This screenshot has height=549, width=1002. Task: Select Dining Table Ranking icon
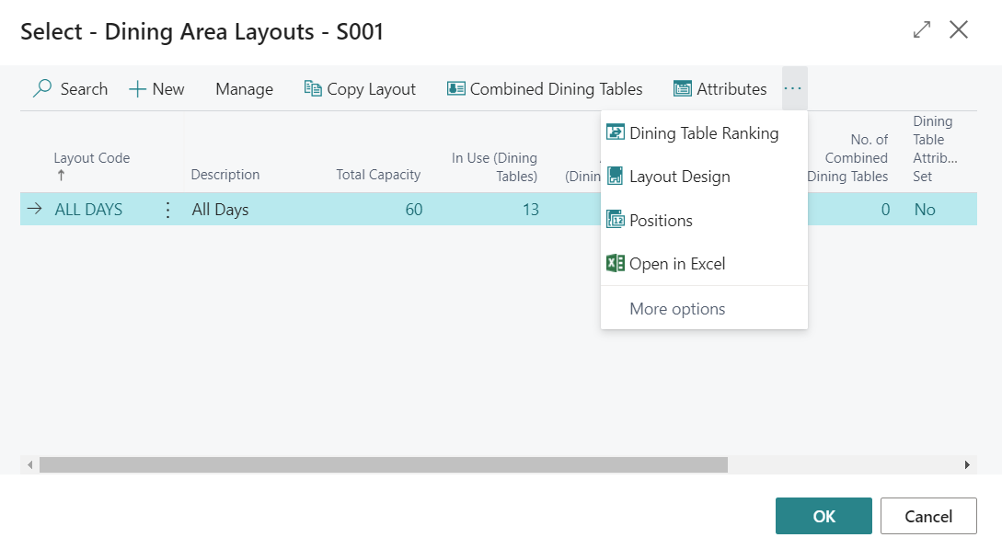(x=616, y=133)
